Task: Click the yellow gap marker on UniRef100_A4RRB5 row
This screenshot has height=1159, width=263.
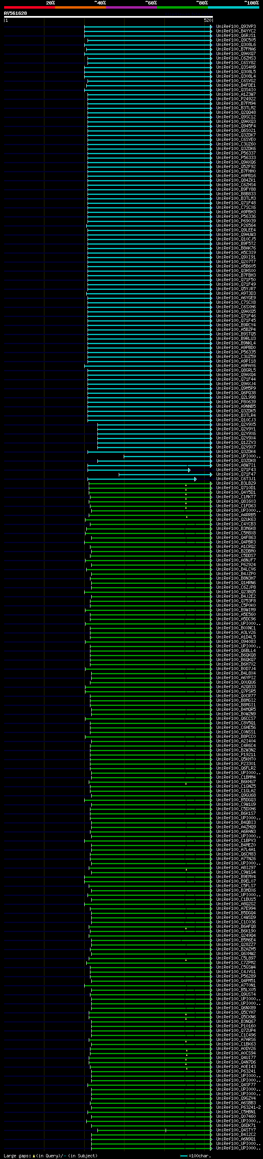Action: coord(187,516)
